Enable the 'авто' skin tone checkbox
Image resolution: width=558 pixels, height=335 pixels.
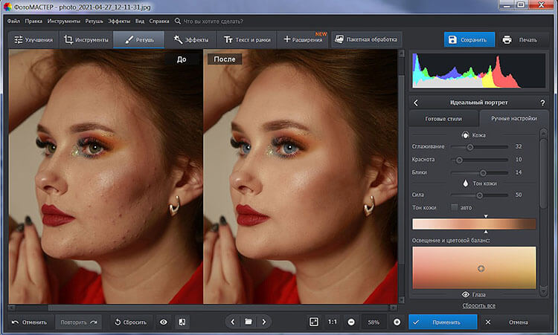coord(455,207)
